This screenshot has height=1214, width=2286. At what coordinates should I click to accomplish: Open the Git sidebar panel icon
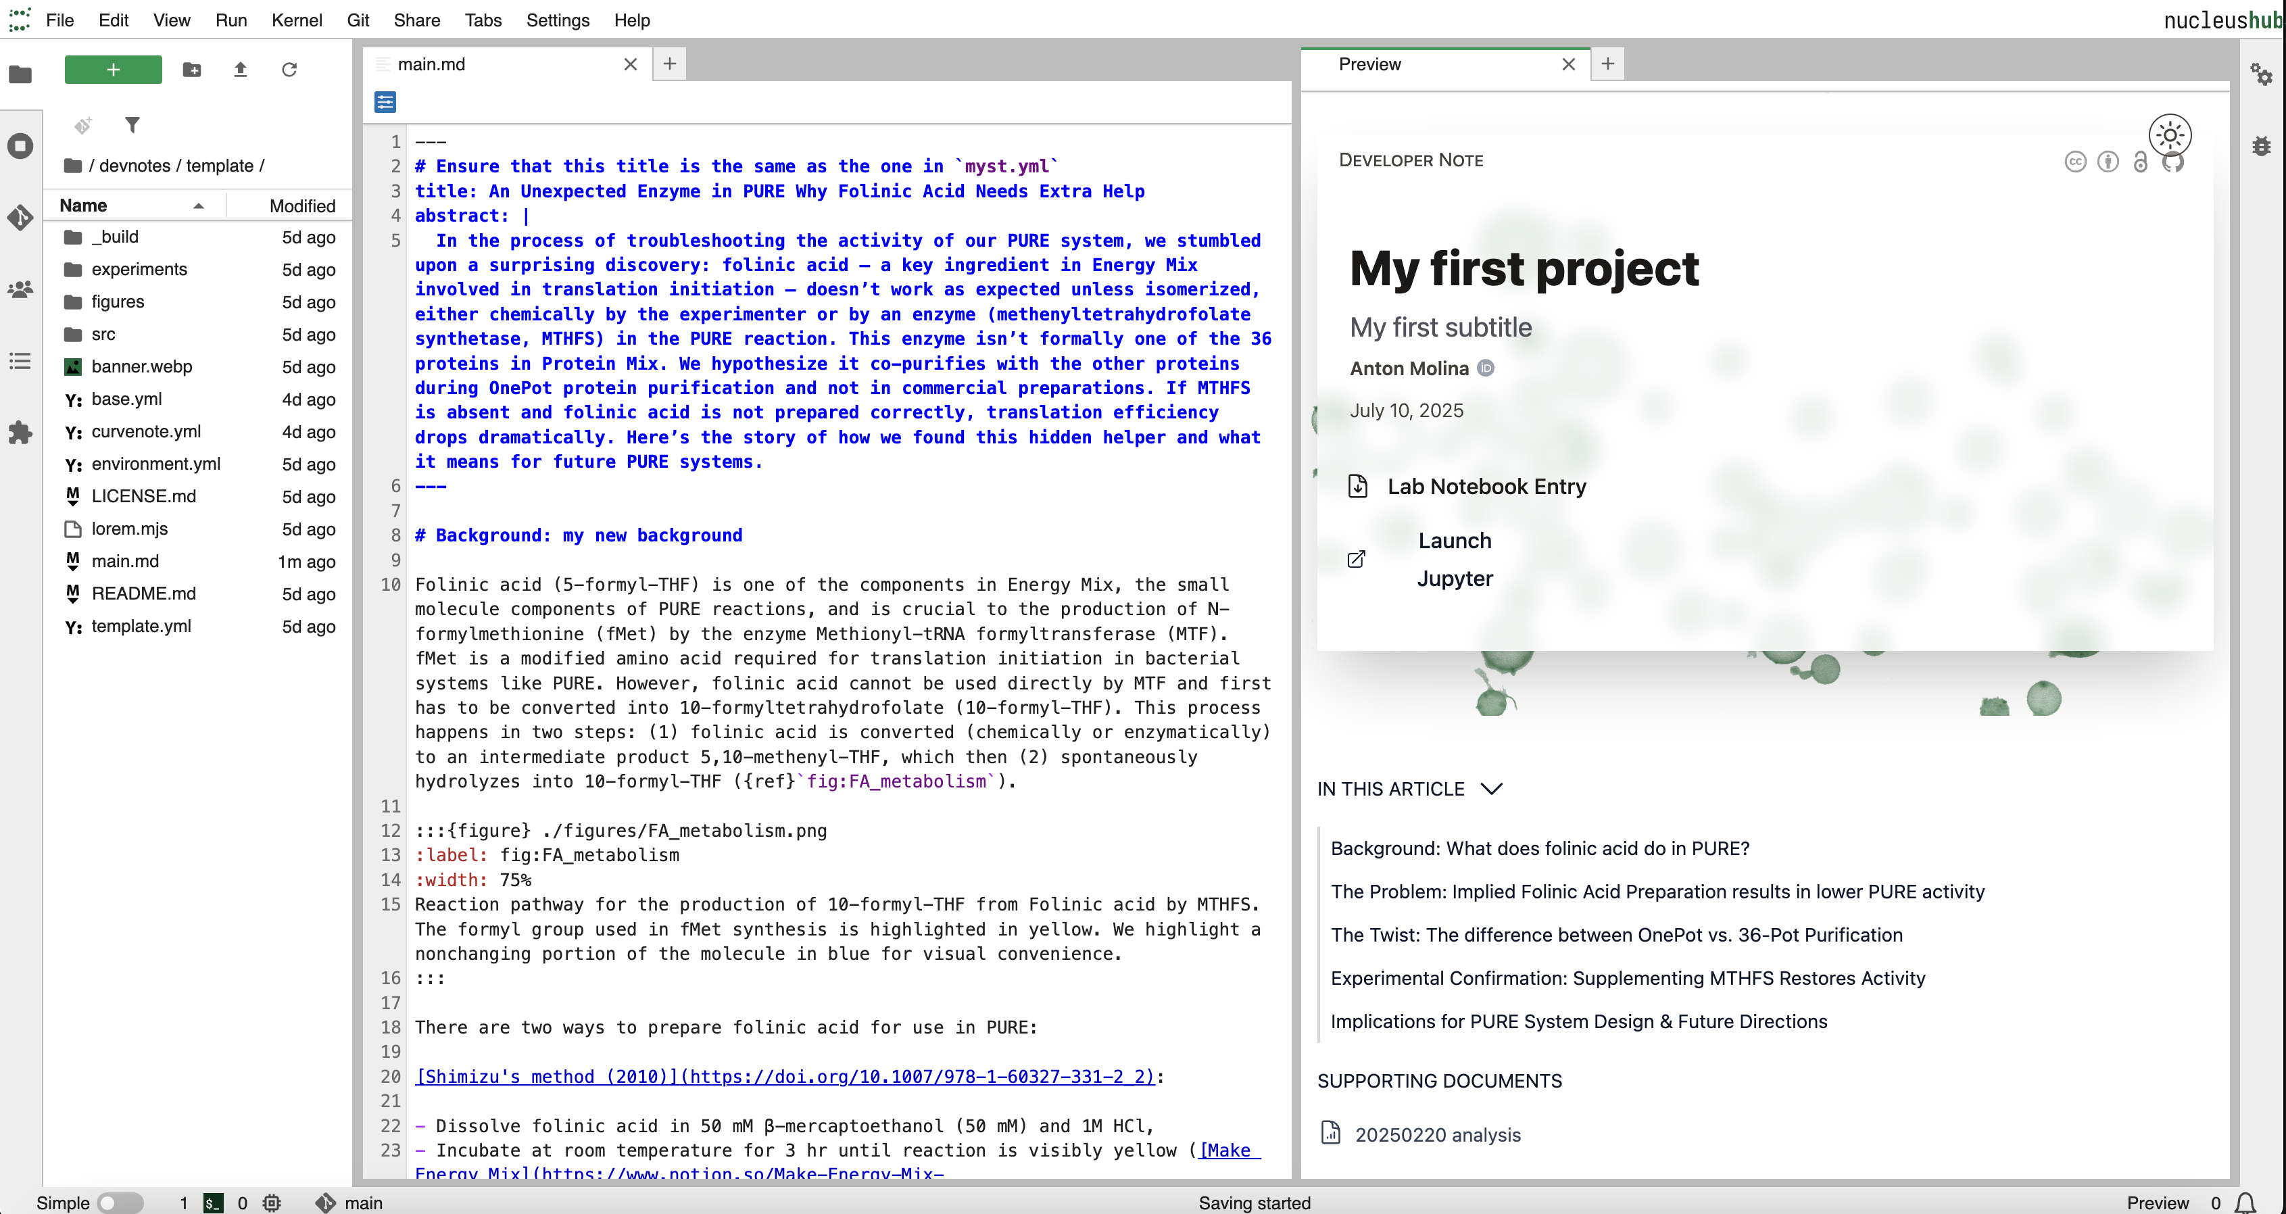[20, 218]
